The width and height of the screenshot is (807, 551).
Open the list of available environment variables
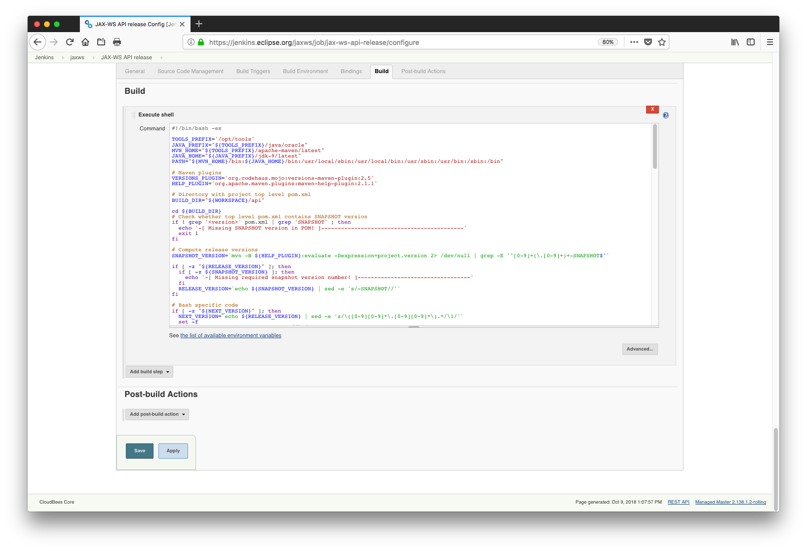(231, 336)
